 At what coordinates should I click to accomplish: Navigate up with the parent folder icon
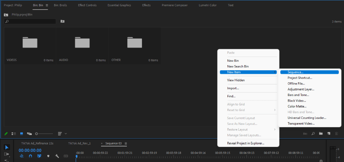tap(6, 15)
